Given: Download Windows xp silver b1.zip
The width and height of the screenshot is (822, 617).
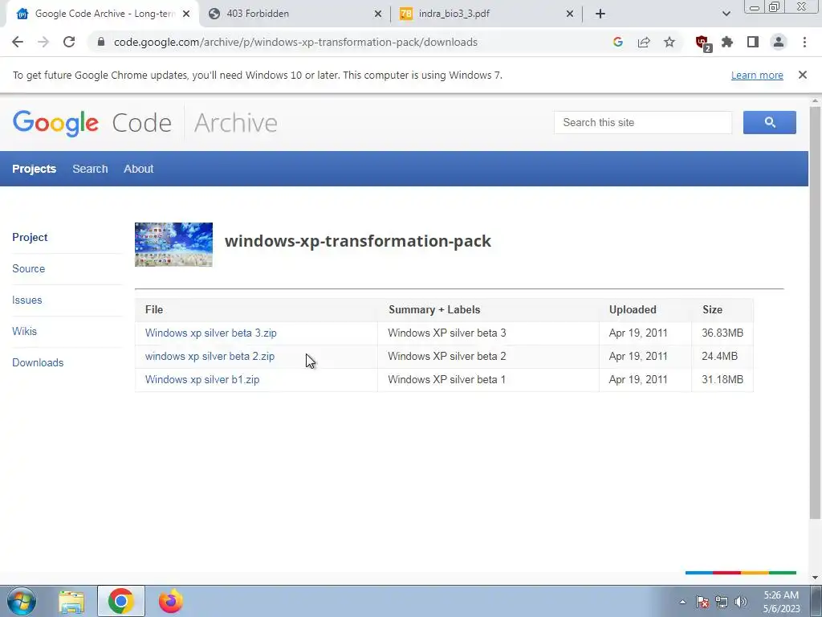Looking at the screenshot, I should tap(202, 379).
